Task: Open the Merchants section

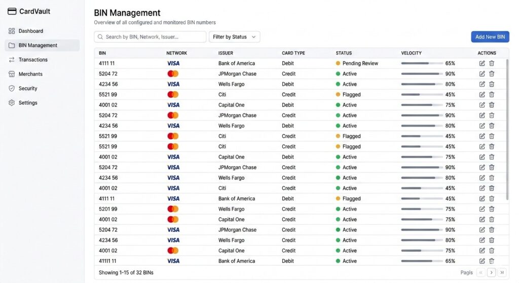Action: 30,74
